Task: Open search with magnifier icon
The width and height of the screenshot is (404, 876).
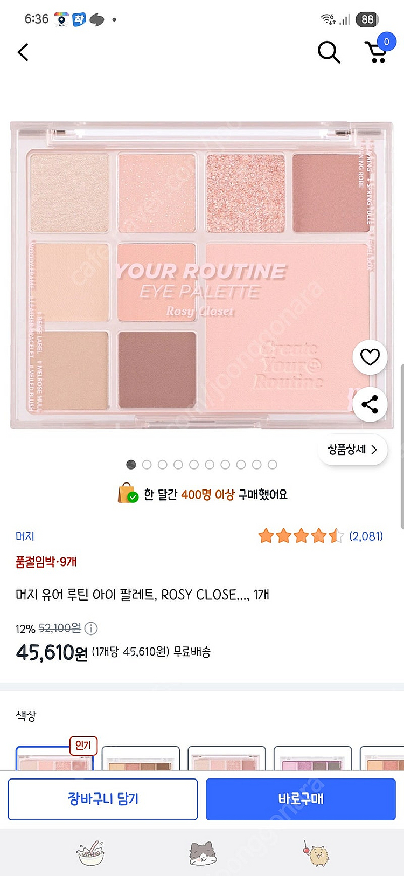Action: [x=329, y=52]
